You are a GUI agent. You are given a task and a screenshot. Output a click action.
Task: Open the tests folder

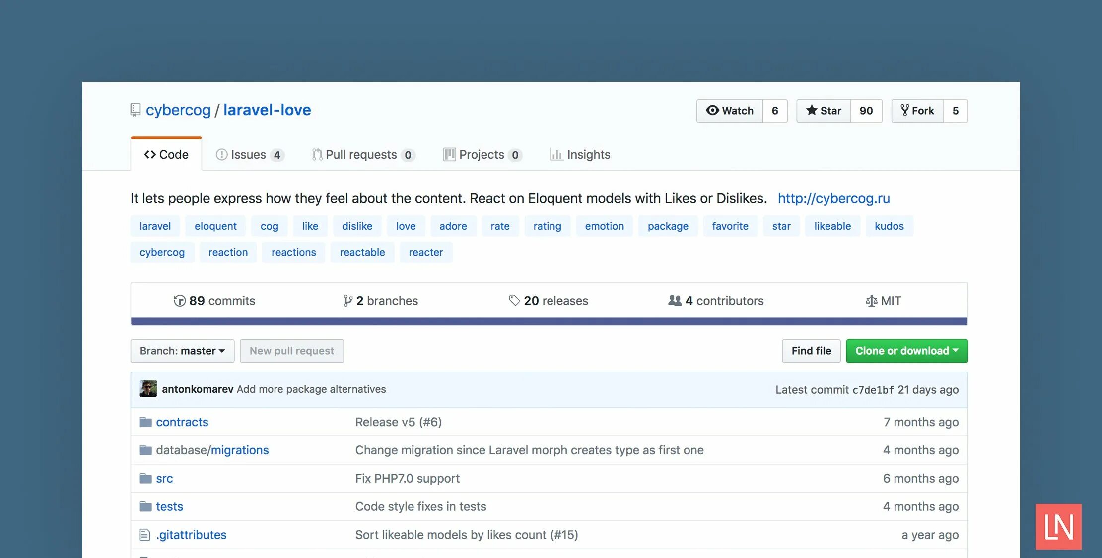click(169, 507)
